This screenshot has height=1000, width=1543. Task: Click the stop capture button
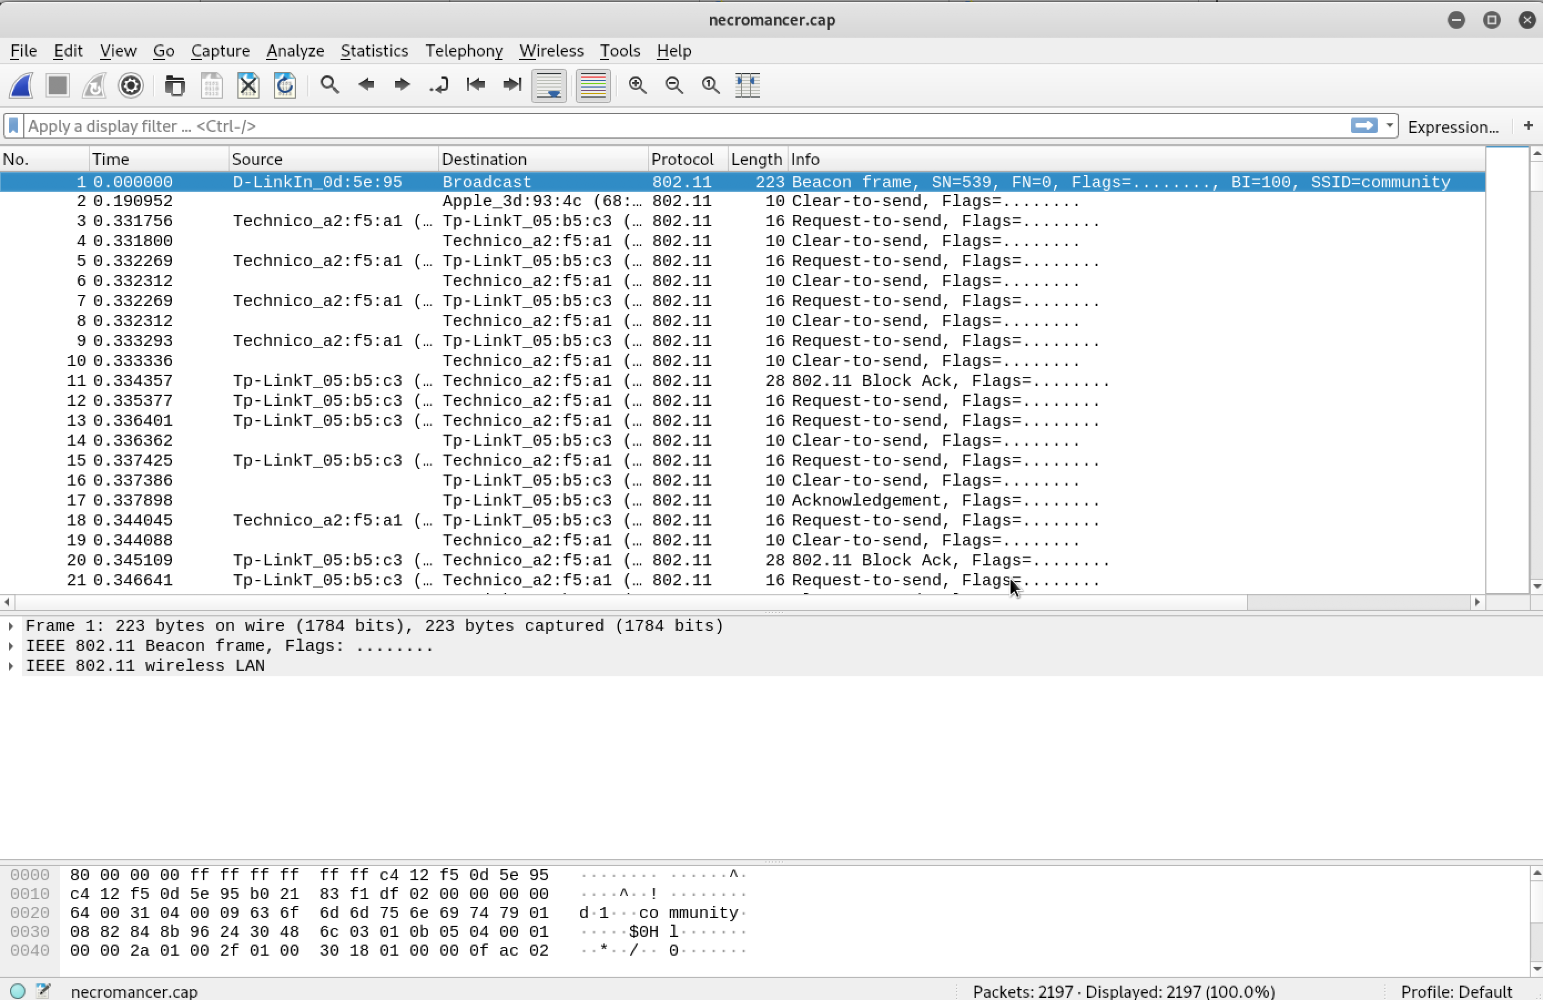[x=57, y=84]
